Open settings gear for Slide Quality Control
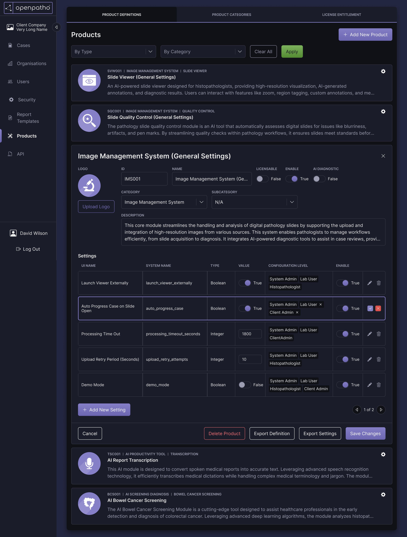 coord(383,111)
